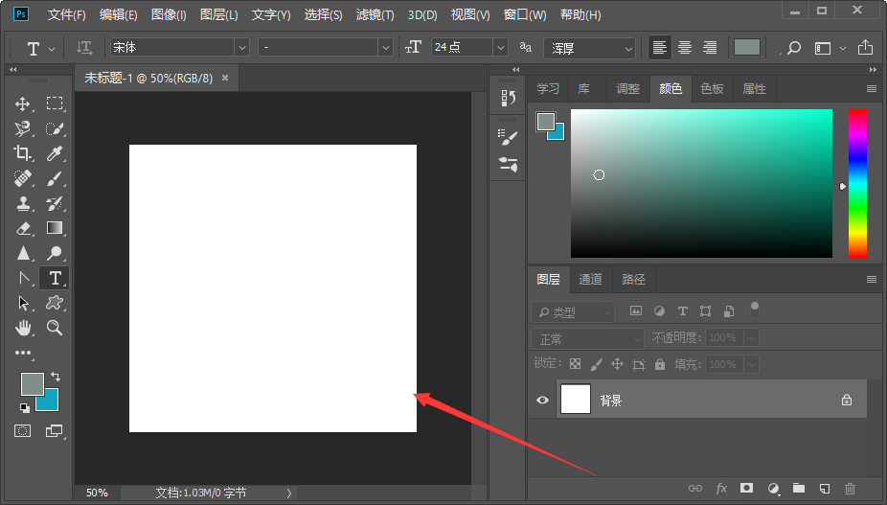Select the Lasso tool

click(23, 128)
